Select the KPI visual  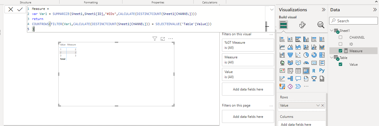click(282, 71)
